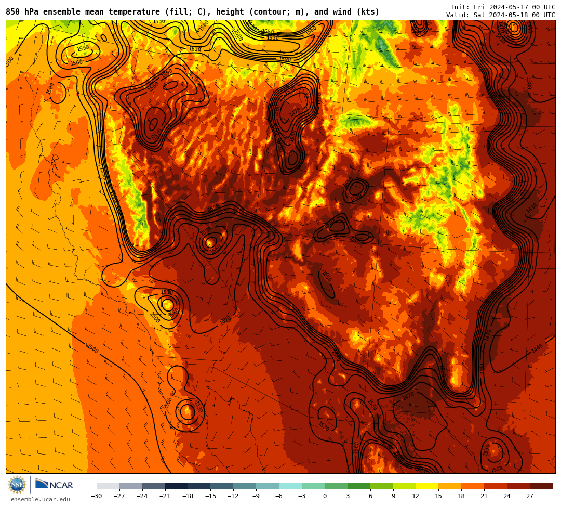Screen dimensions: 561x506
Task: Click the NCAR logo
Action: pos(54,485)
